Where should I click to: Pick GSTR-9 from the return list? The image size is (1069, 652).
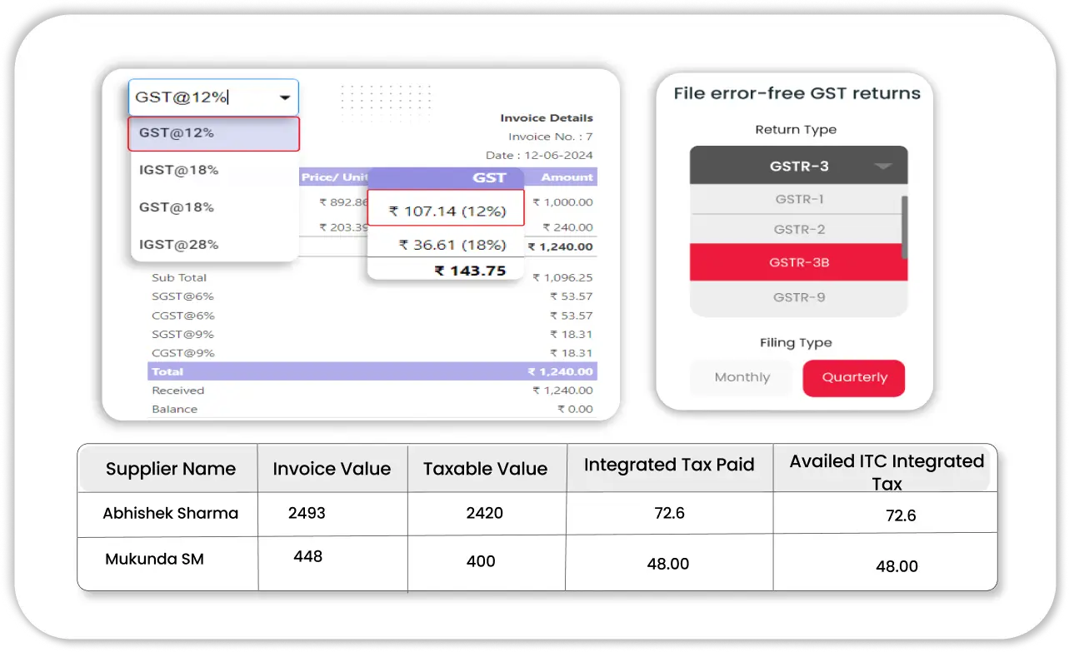(798, 297)
